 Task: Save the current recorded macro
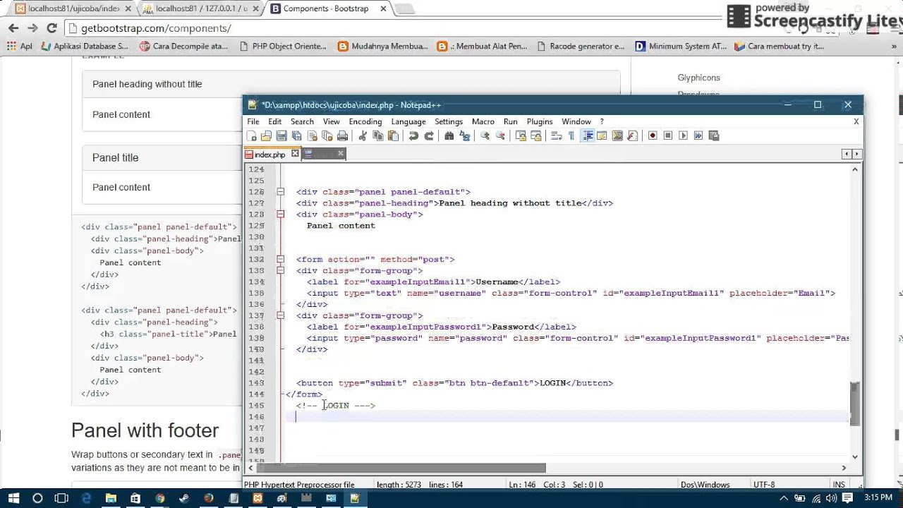713,135
